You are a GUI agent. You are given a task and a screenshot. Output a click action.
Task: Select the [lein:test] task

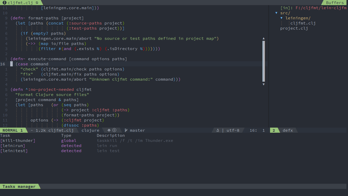tap(14, 151)
